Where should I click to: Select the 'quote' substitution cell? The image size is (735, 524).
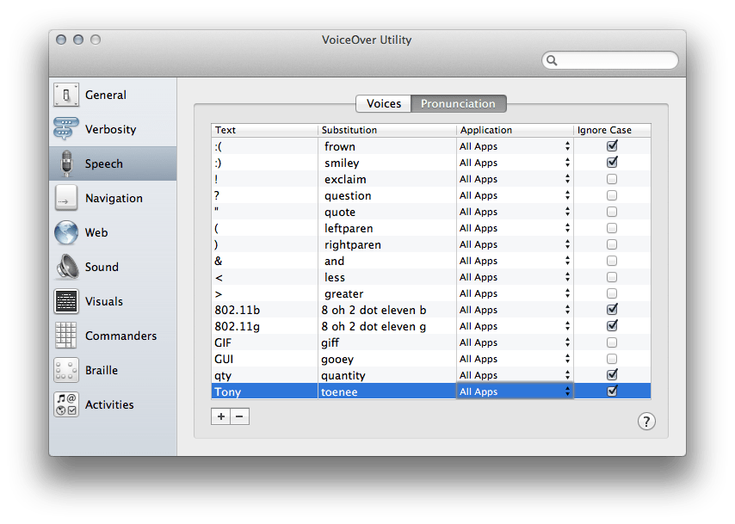387,212
